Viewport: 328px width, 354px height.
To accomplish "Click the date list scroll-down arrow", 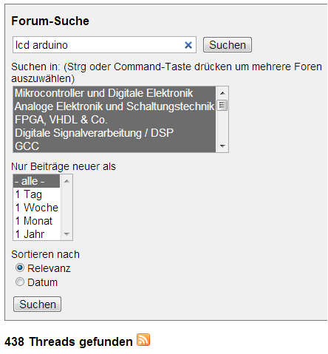I will point(66,234).
